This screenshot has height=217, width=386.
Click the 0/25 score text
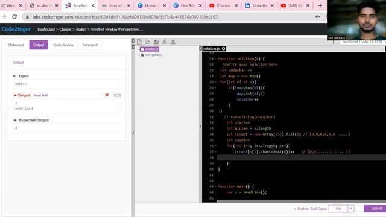click(x=117, y=95)
